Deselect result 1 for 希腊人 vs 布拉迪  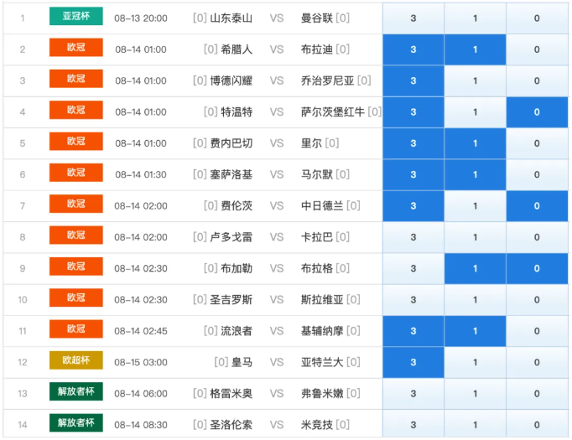click(475, 49)
